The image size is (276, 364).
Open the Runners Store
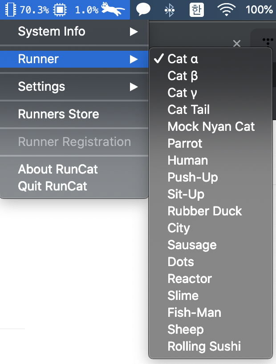[74, 114]
